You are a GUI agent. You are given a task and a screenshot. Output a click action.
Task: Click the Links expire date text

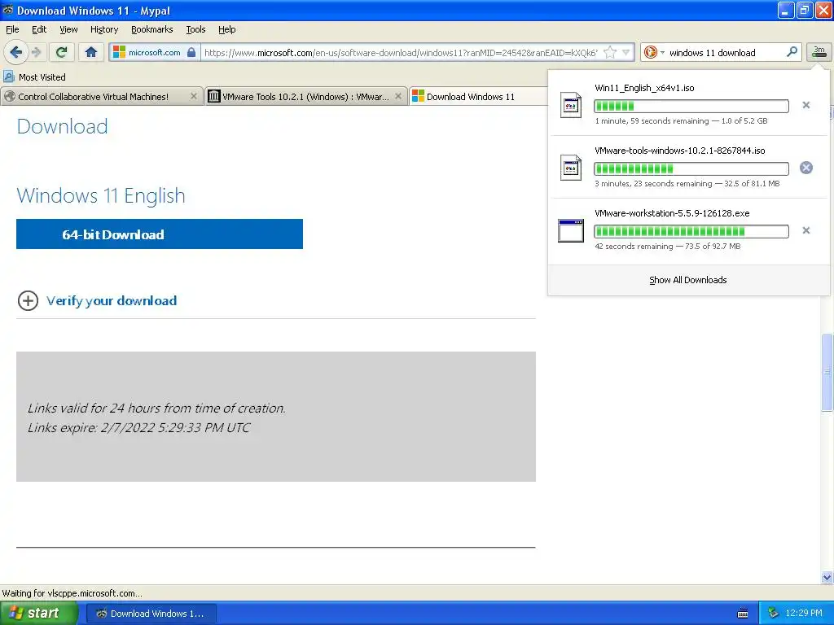click(x=138, y=427)
